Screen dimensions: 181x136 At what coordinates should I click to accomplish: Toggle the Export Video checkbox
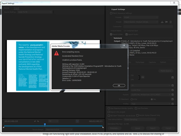111,34
